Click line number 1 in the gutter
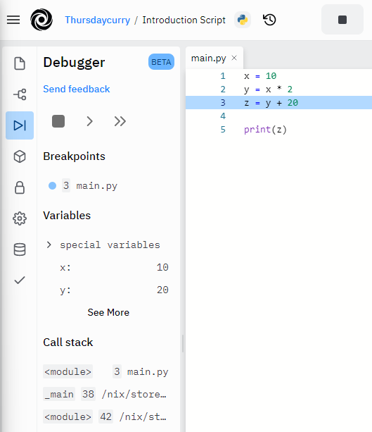372x432 pixels. [223, 76]
